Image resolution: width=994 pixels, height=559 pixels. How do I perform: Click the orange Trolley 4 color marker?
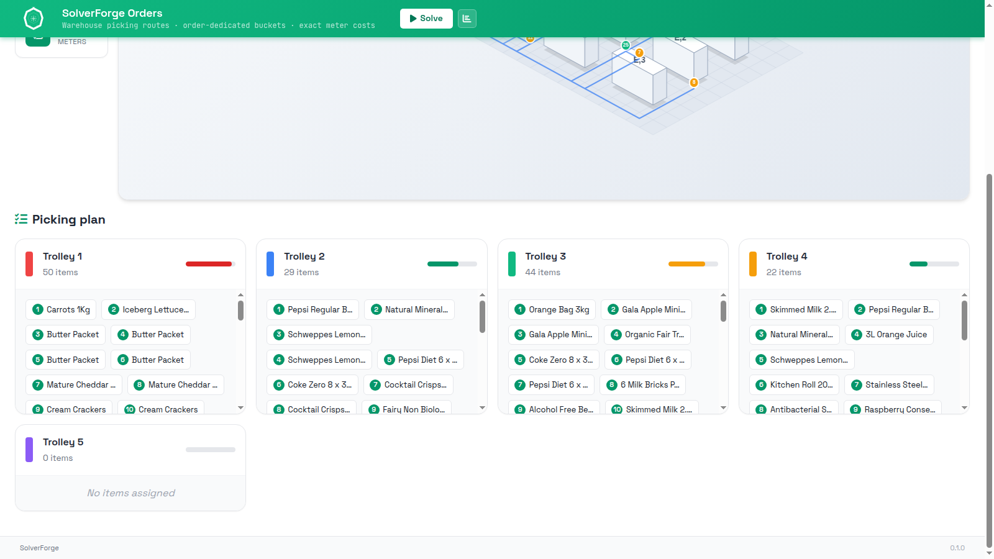click(753, 264)
